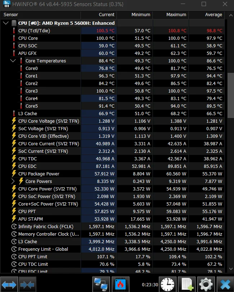
Task: Expand the Core Powers group
Action: tap(13, 181)
